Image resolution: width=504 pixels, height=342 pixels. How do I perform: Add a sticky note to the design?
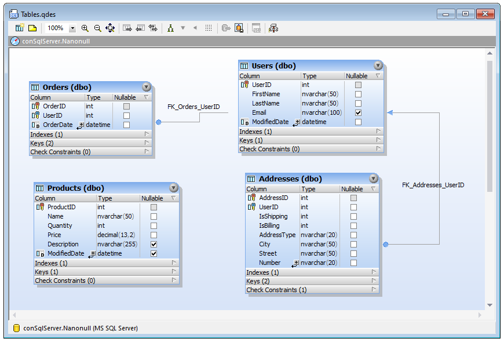[x=32, y=28]
